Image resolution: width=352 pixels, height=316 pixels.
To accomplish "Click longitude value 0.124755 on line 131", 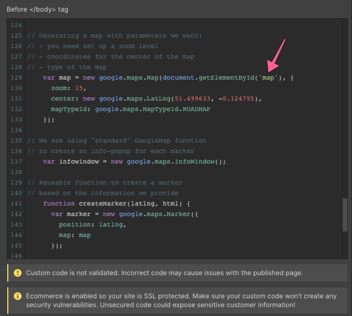I will [238, 98].
